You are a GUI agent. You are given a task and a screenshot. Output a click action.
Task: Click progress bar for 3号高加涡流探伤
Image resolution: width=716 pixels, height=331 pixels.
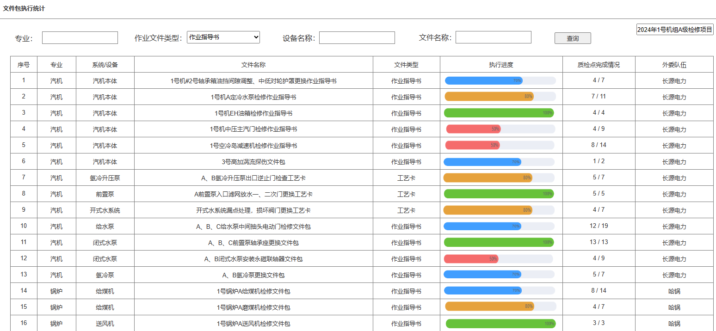pos(499,162)
